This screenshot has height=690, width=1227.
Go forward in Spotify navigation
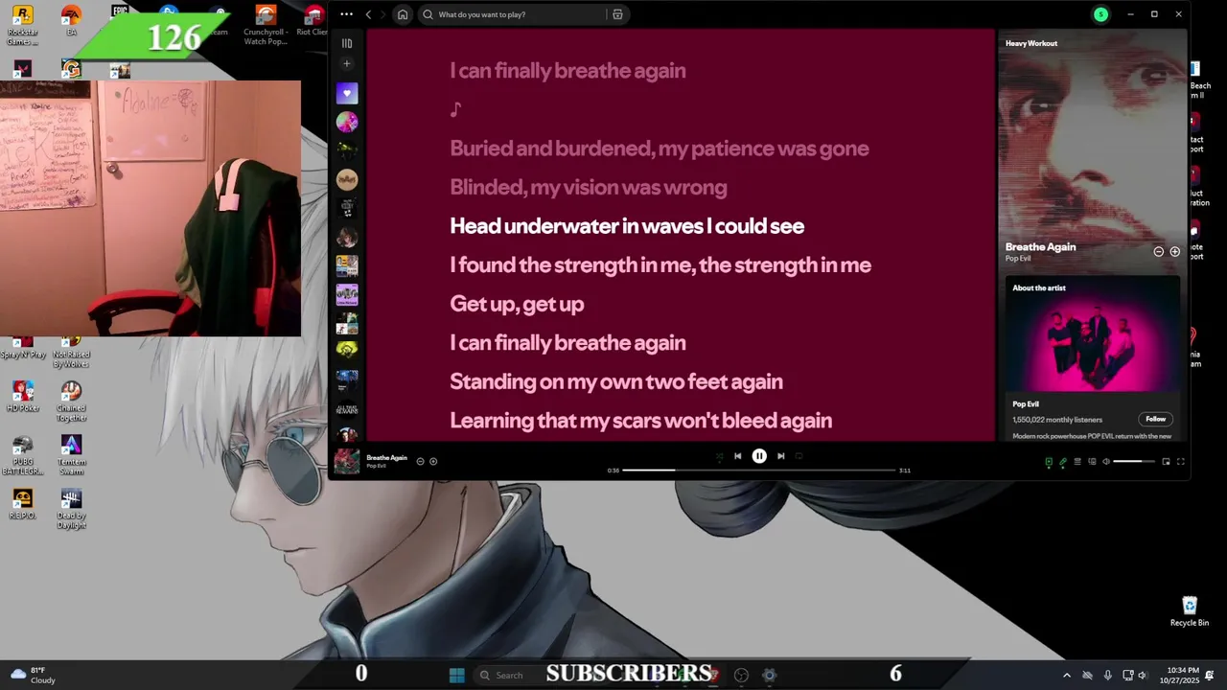382,14
